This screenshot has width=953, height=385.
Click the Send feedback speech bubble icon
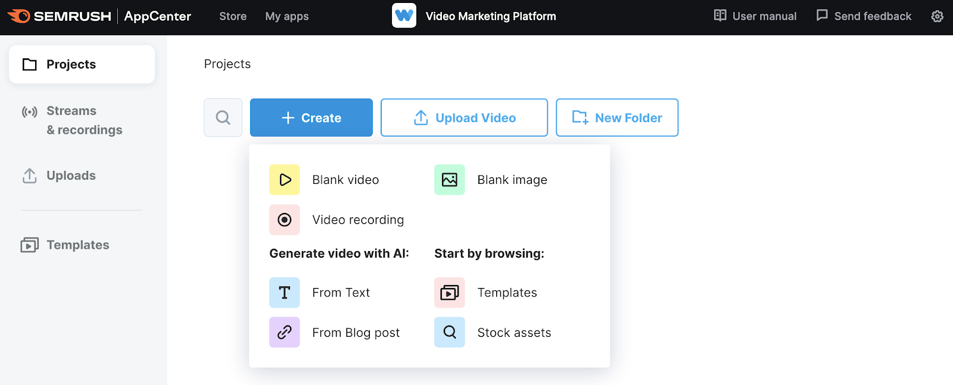(x=822, y=15)
